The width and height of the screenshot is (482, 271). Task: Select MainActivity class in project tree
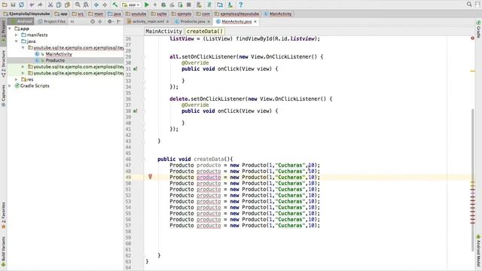point(59,54)
